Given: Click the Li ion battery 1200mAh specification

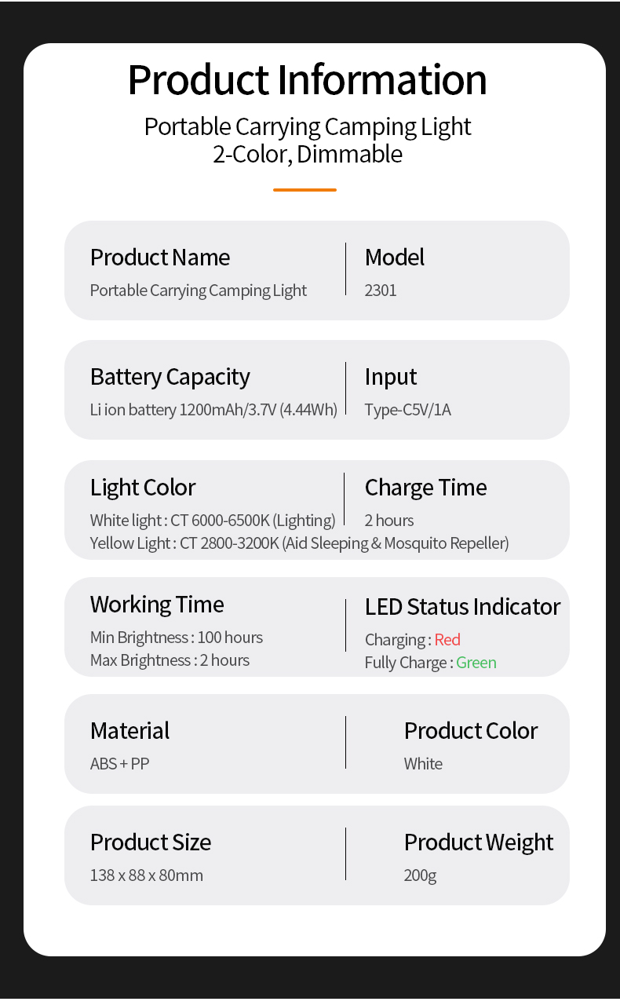Looking at the screenshot, I should [213, 410].
